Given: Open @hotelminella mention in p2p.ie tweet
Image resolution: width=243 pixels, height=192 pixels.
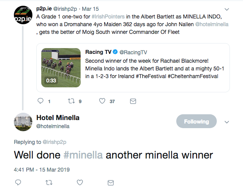Looking at the screenshot, I should [212, 24].
